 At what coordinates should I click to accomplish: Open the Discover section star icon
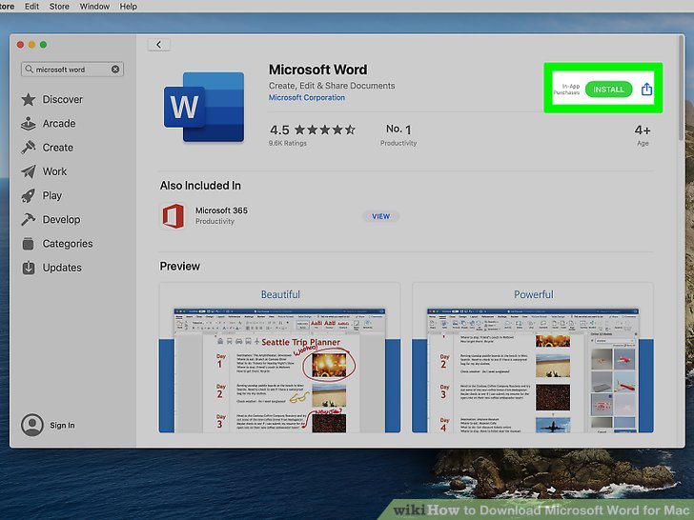pyautogui.click(x=29, y=99)
